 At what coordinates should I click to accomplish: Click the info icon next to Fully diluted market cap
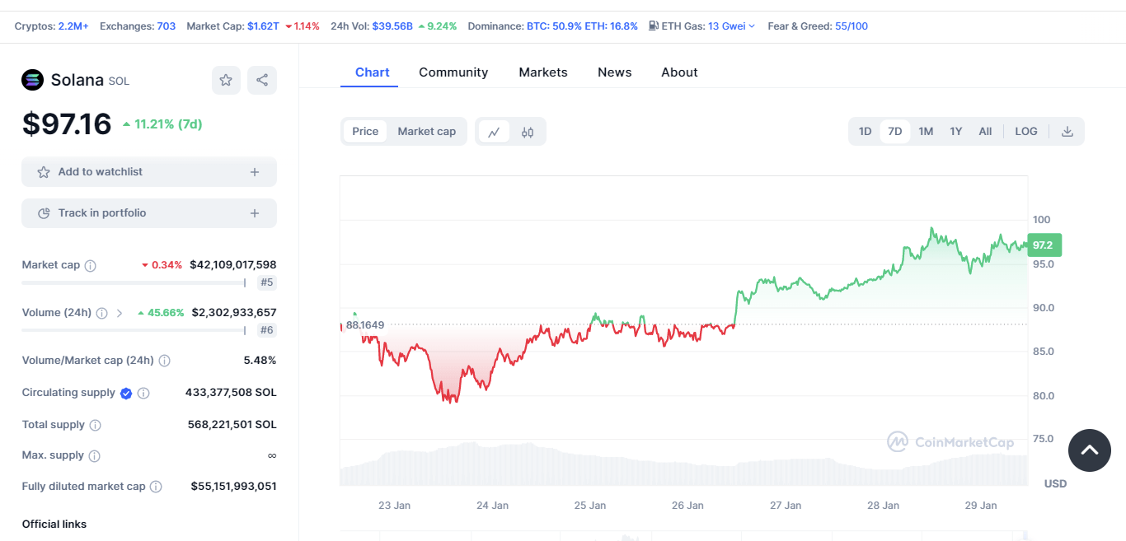coord(156,487)
